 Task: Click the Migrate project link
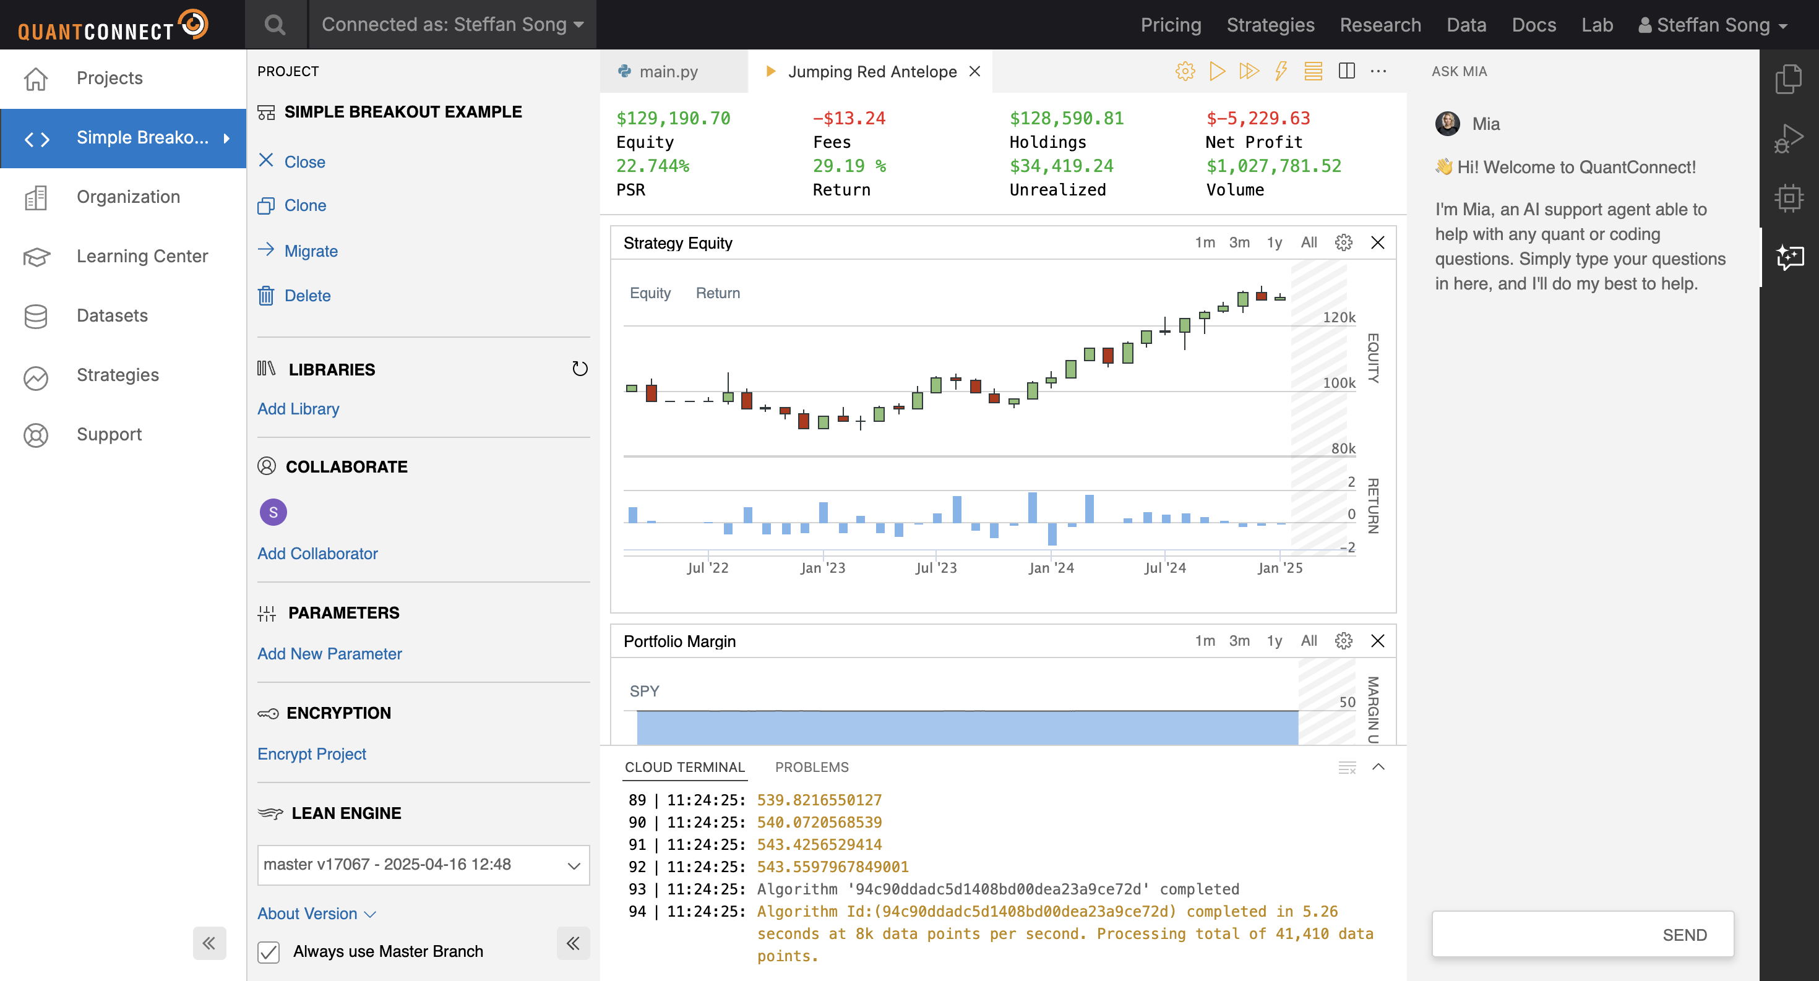point(311,251)
